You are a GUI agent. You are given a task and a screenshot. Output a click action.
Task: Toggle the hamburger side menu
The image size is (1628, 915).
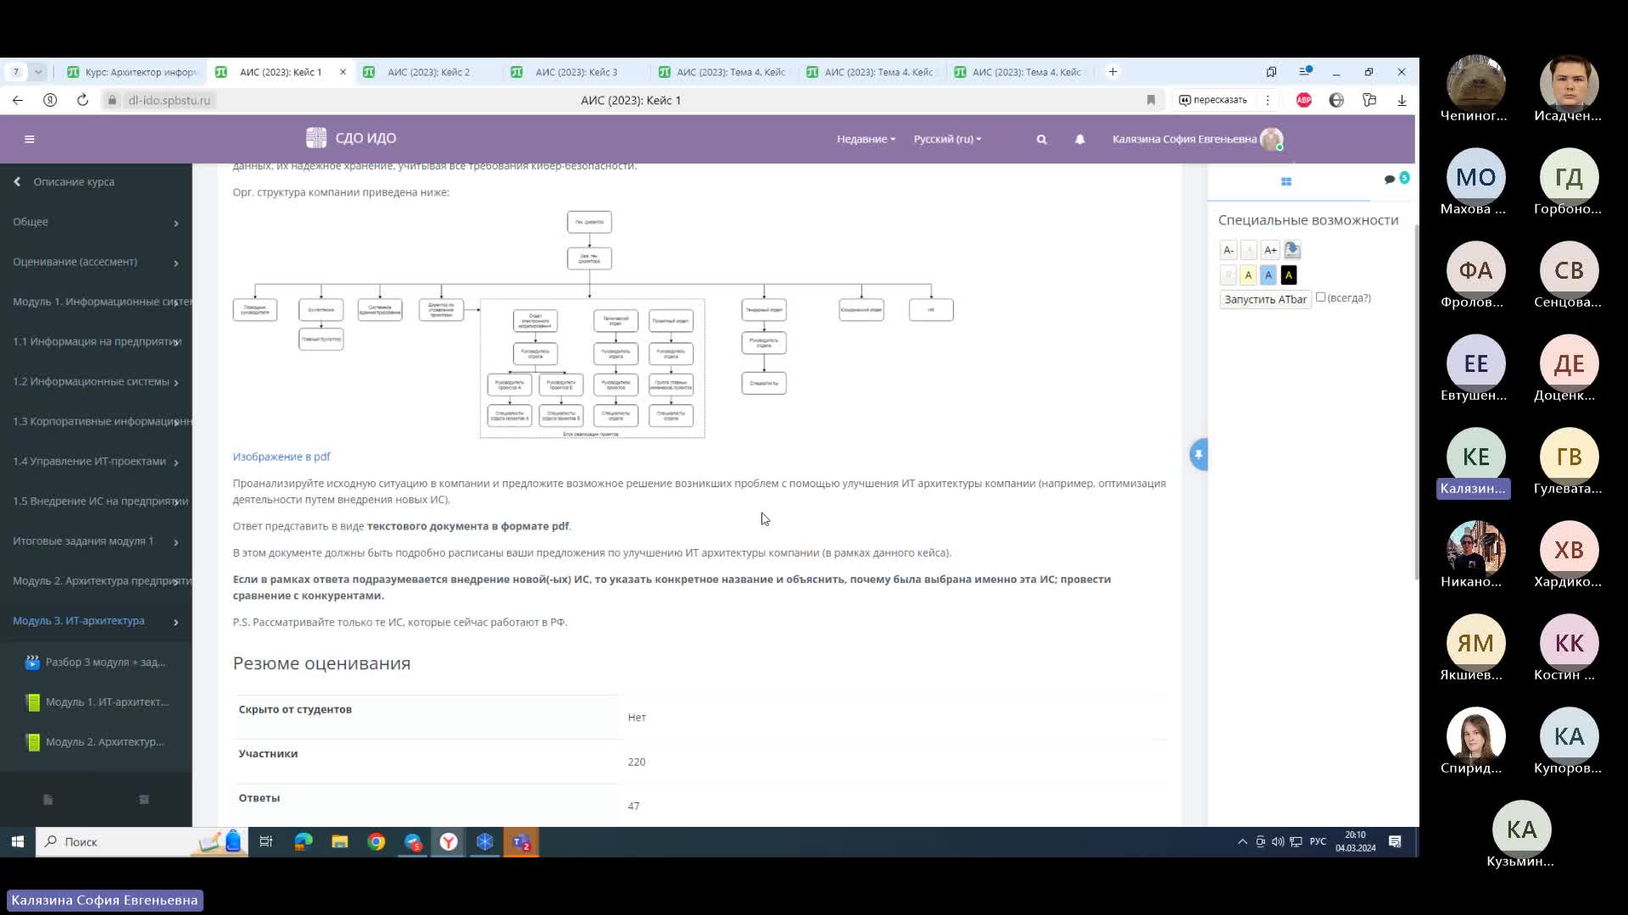(x=30, y=139)
